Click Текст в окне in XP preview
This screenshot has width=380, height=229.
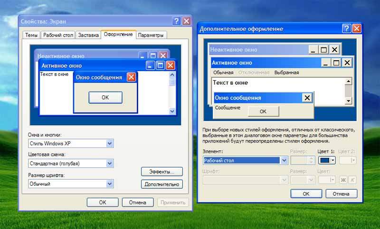click(x=54, y=74)
